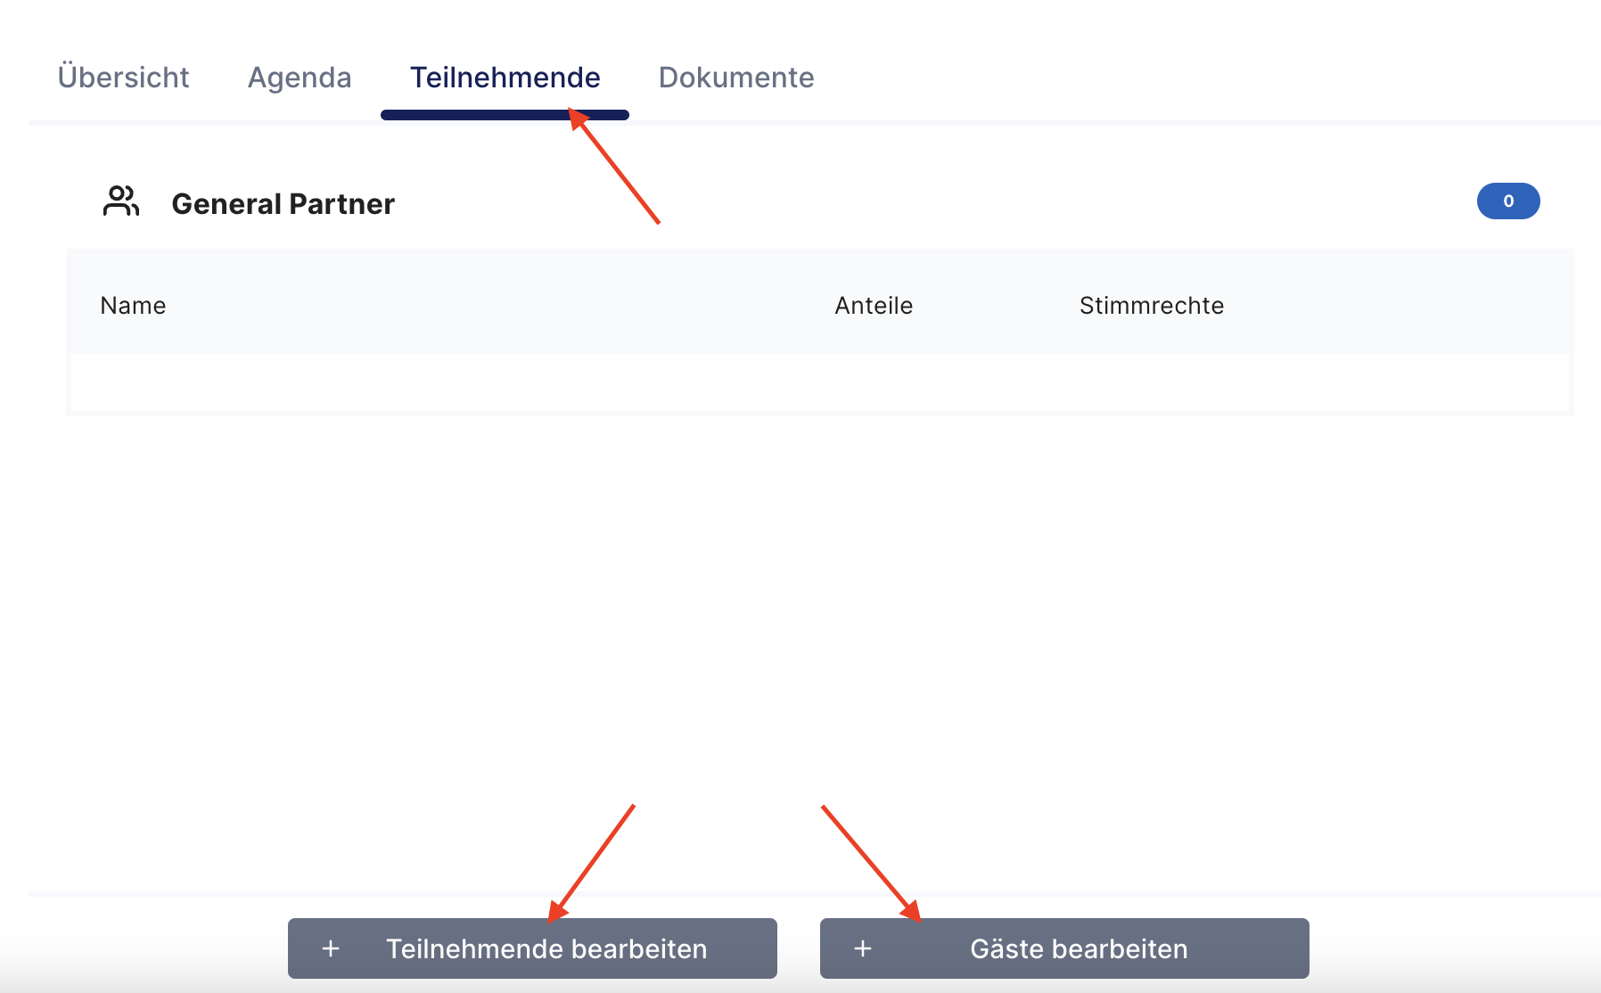This screenshot has width=1601, height=993.
Task: Open the Übersicht tab
Action: [x=124, y=78]
